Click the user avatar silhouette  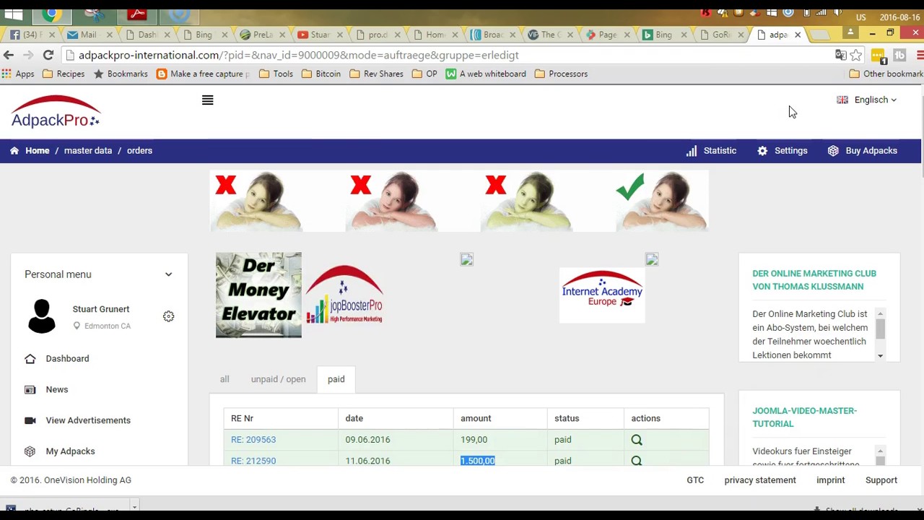tap(42, 316)
